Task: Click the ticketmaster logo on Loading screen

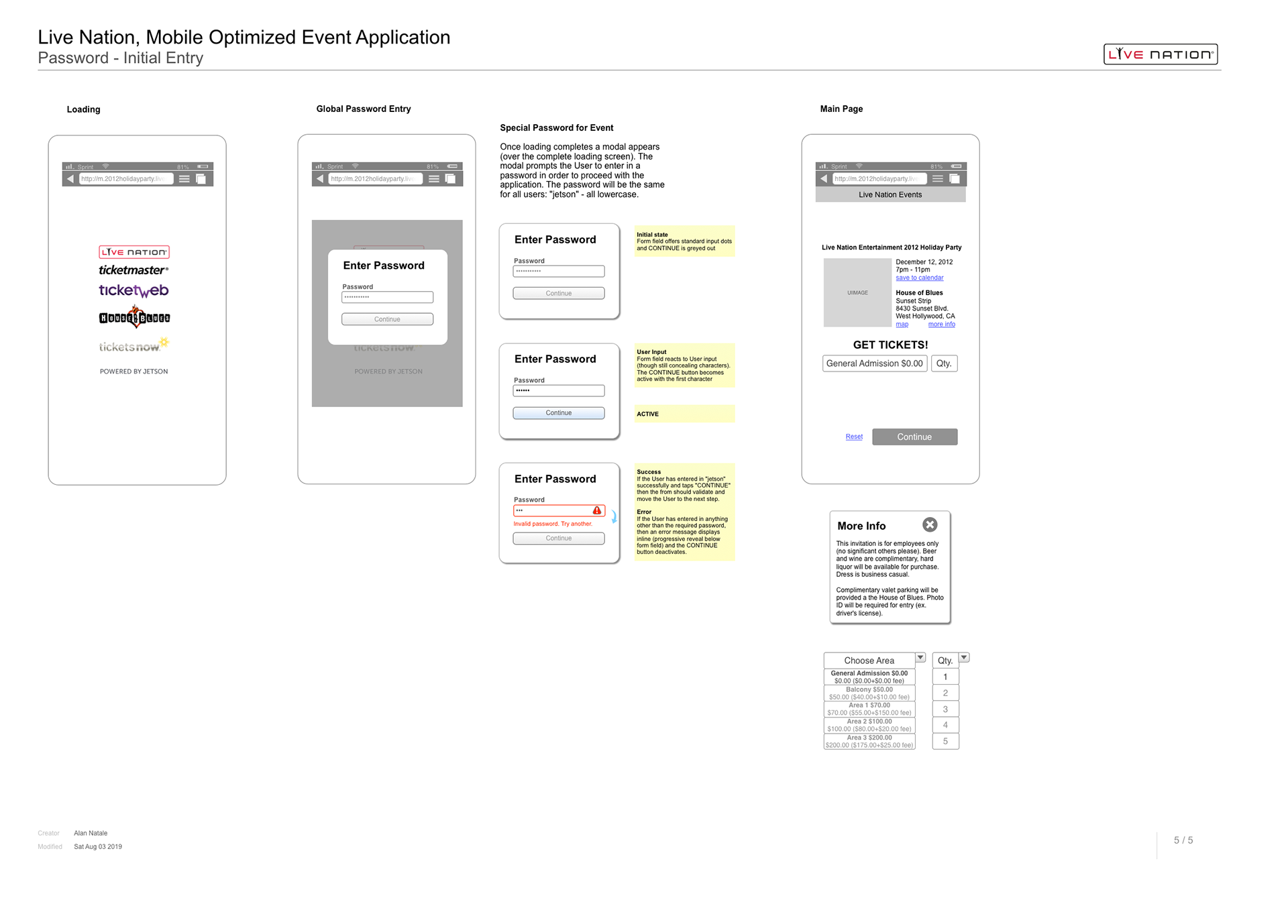Action: coord(133,270)
